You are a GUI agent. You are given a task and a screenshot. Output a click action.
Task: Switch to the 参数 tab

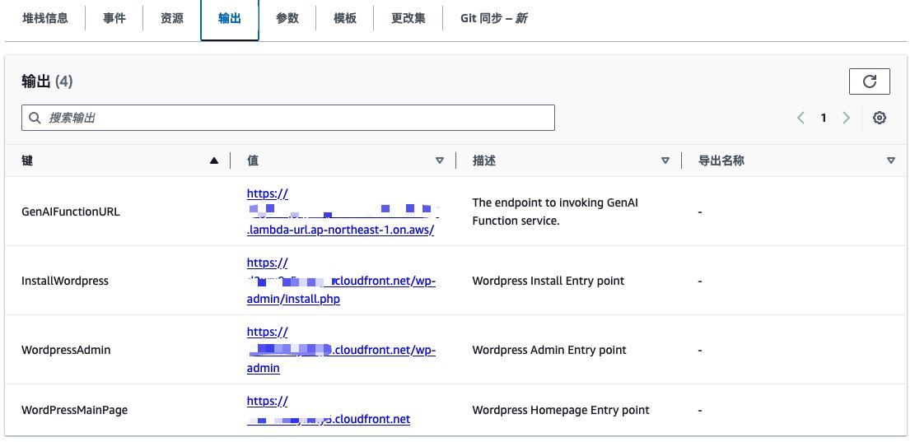(287, 18)
